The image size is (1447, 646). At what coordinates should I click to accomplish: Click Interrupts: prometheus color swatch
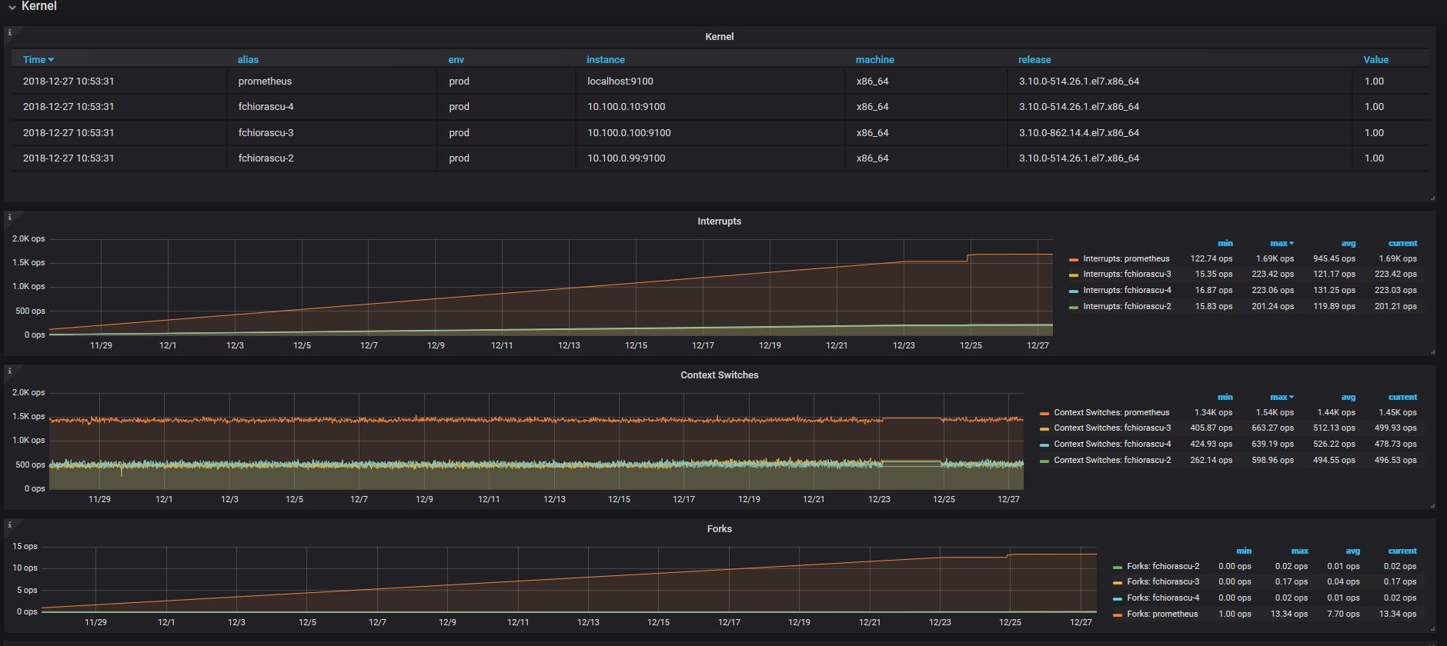[1074, 260]
